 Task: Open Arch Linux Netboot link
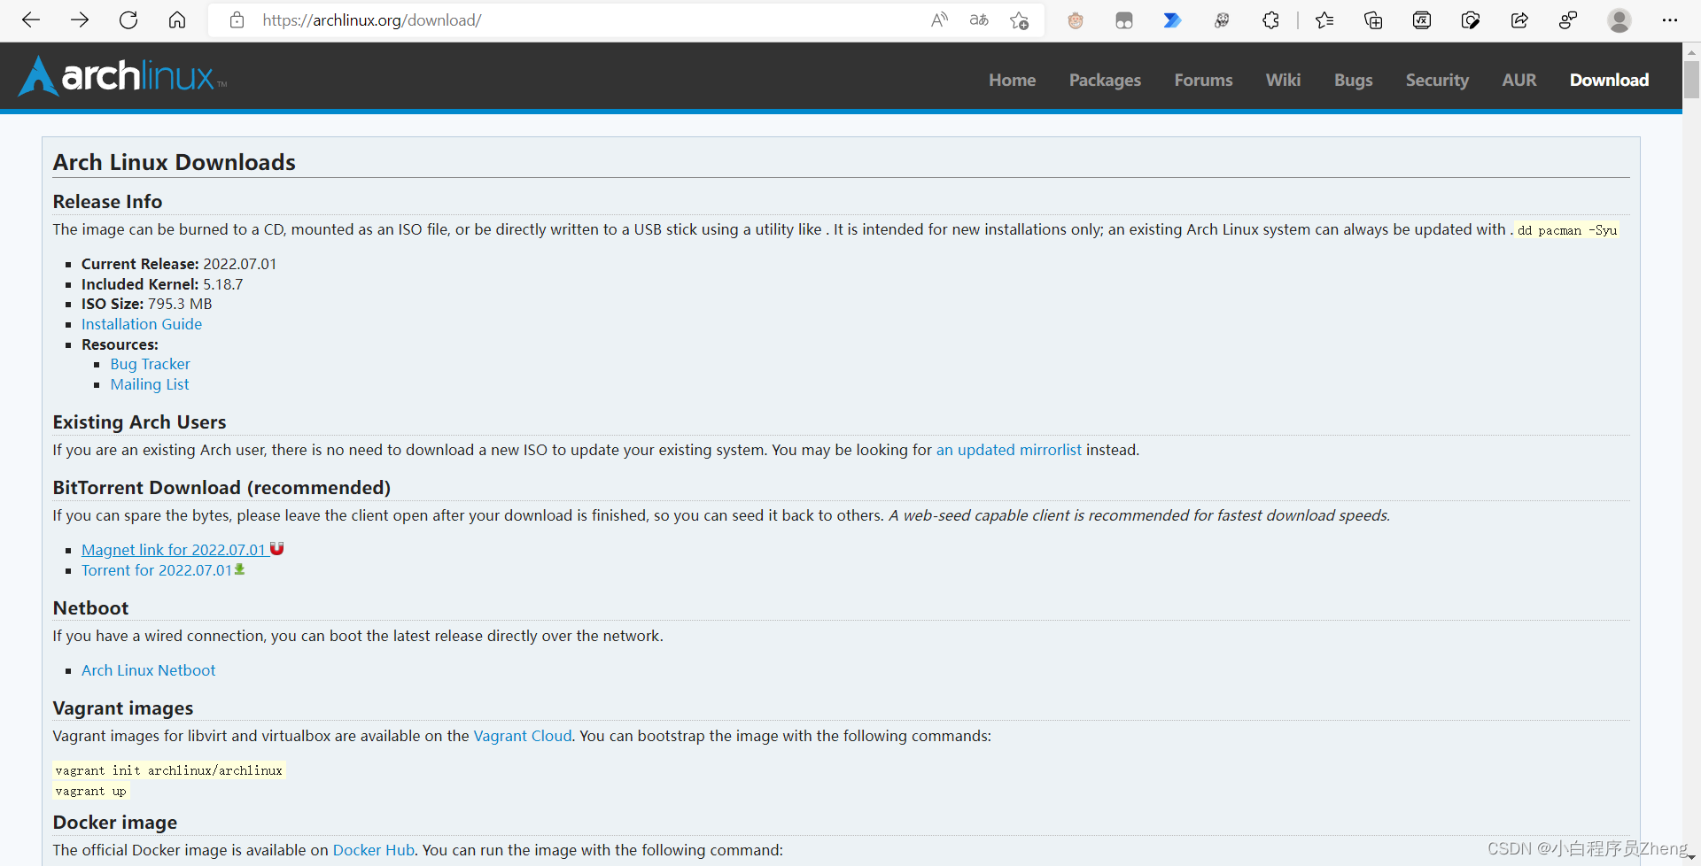[148, 670]
